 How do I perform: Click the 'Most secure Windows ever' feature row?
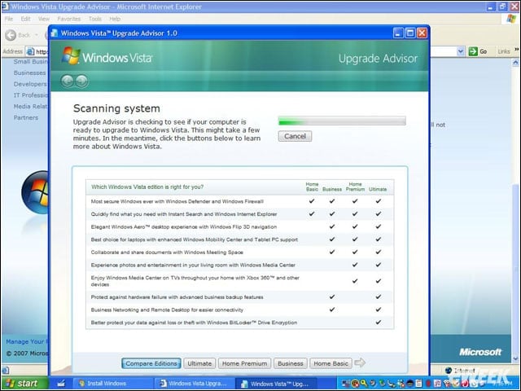[239, 201]
